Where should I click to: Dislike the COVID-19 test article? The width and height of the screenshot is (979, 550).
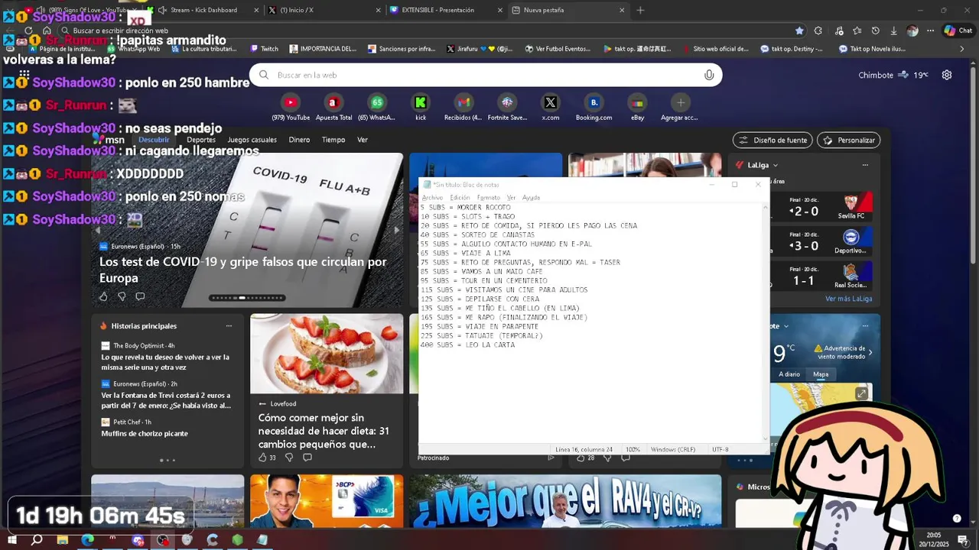tap(122, 296)
